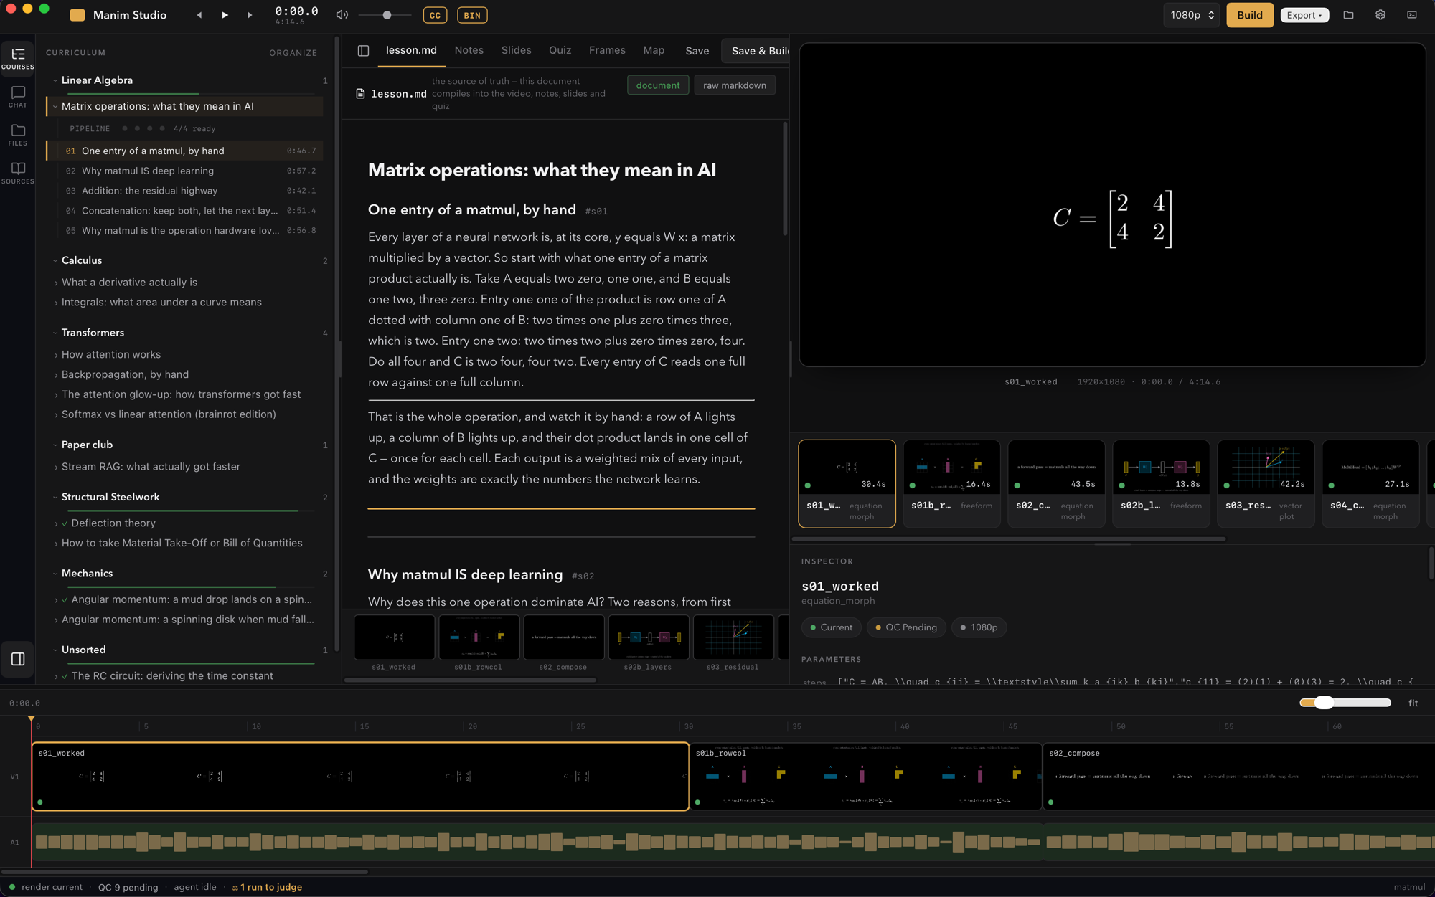Open settings gear

(1380, 15)
